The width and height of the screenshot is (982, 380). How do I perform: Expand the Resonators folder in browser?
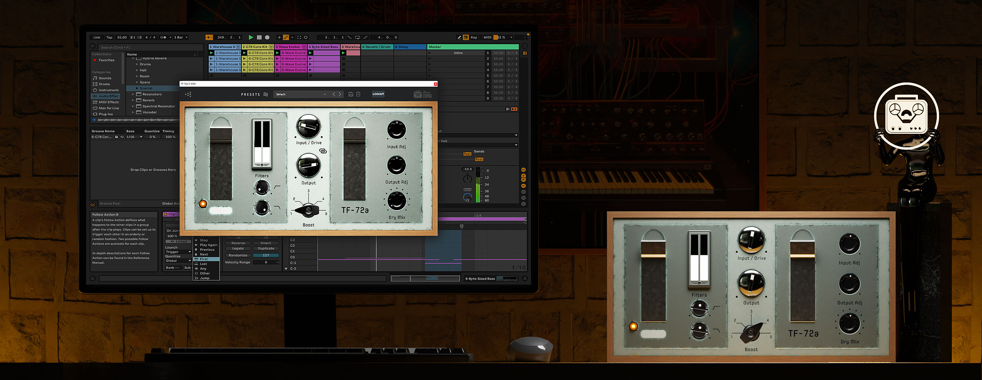tap(133, 94)
